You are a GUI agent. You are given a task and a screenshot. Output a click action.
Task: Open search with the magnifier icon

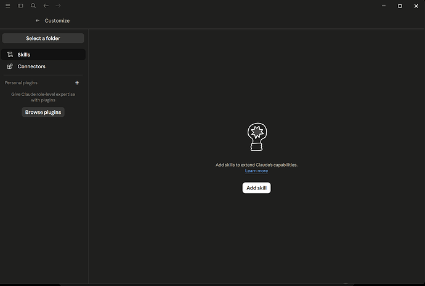pyautogui.click(x=33, y=6)
